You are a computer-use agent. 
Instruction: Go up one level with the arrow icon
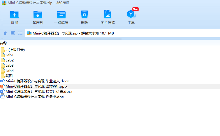click(5, 33)
